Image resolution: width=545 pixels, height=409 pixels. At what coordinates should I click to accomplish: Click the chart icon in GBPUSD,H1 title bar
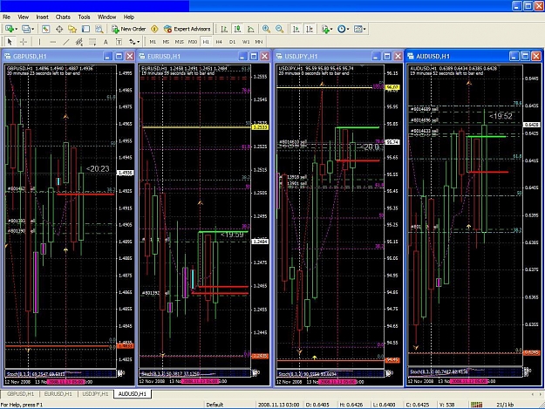click(7, 57)
